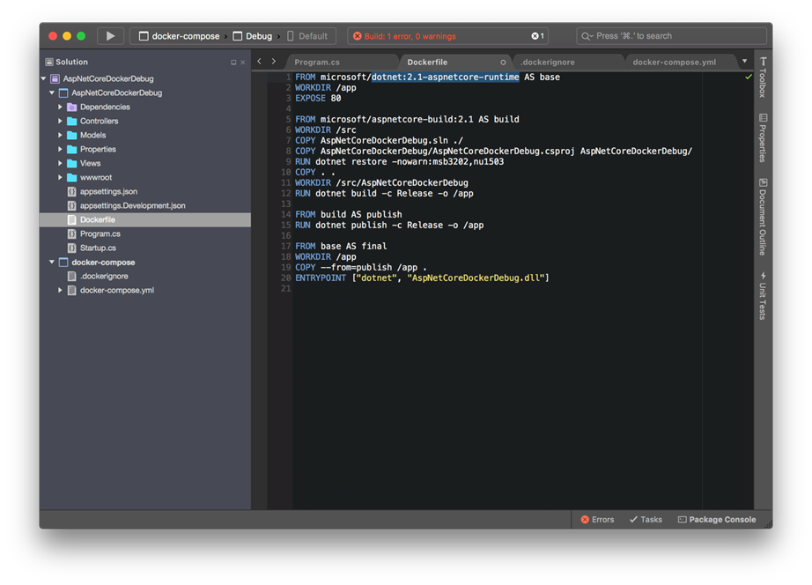Click the Dockerfile file icon in tree

point(72,219)
